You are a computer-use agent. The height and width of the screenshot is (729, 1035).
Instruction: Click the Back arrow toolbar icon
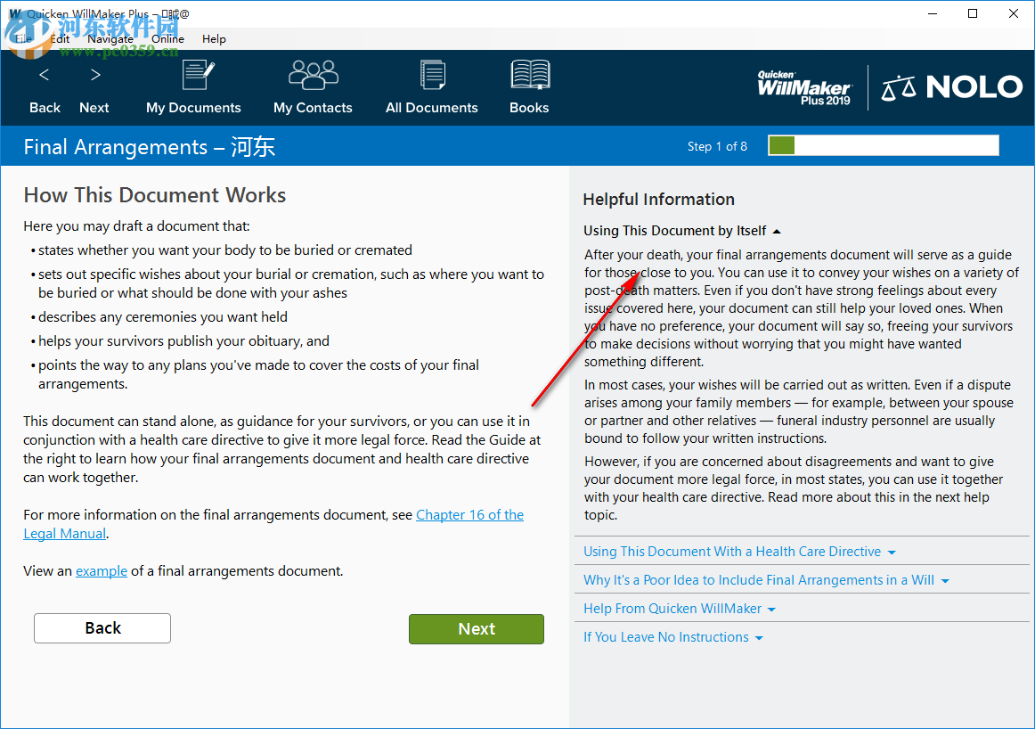tap(45, 75)
